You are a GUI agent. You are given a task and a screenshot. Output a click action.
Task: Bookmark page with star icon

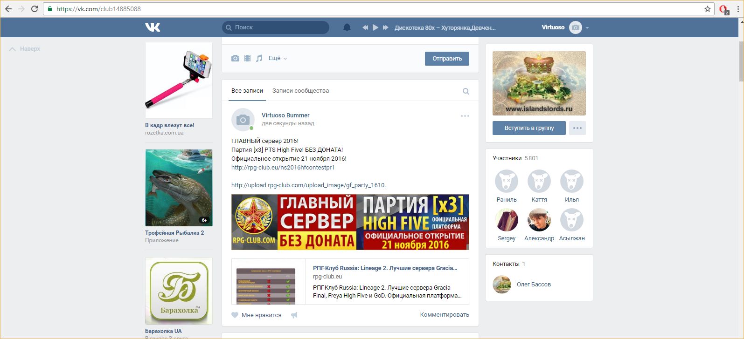pyautogui.click(x=707, y=9)
